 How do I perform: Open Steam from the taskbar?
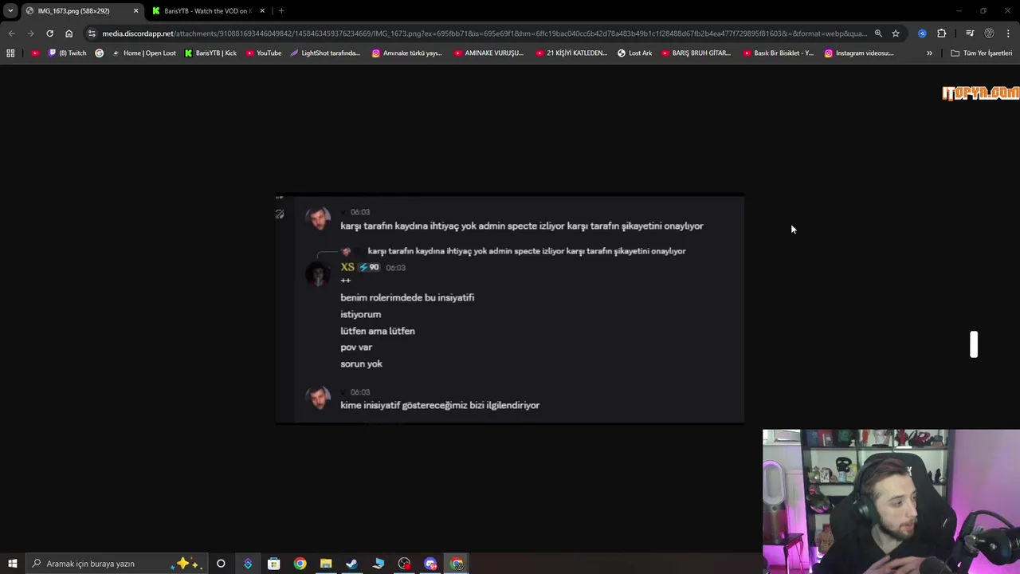point(351,564)
